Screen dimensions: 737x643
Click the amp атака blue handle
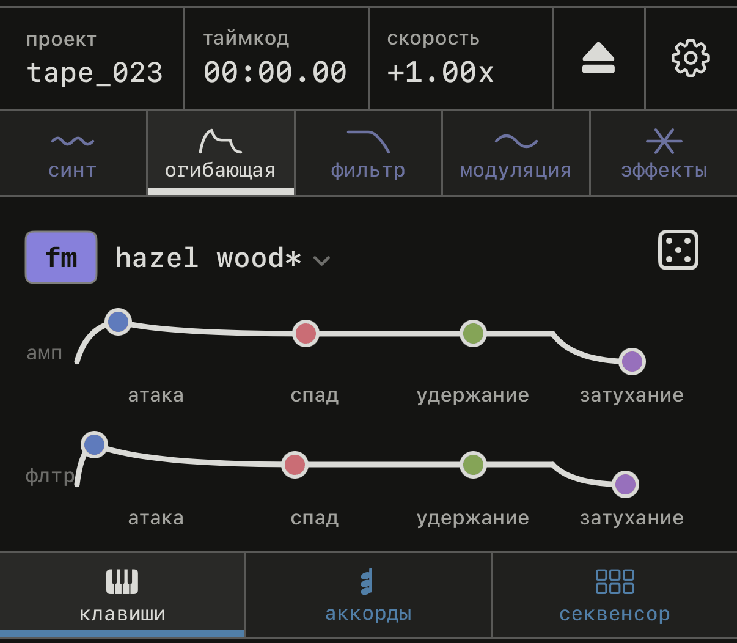pyautogui.click(x=118, y=321)
